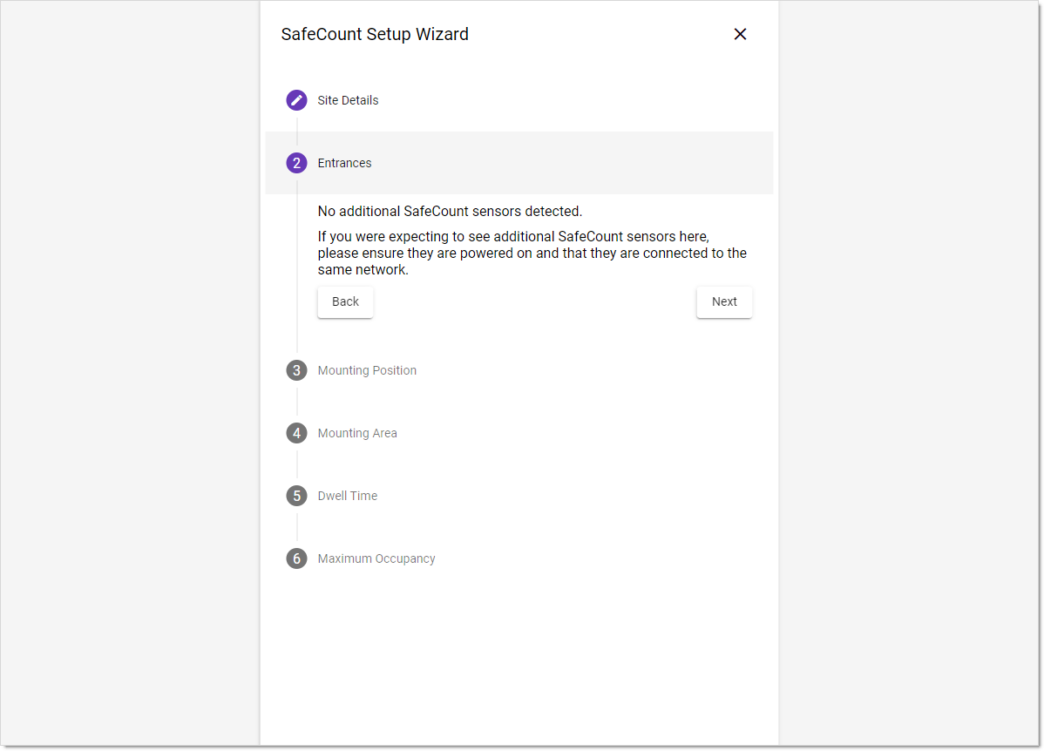Open the Dwell Time step label
The width and height of the screenshot is (1044, 751).
pos(347,496)
